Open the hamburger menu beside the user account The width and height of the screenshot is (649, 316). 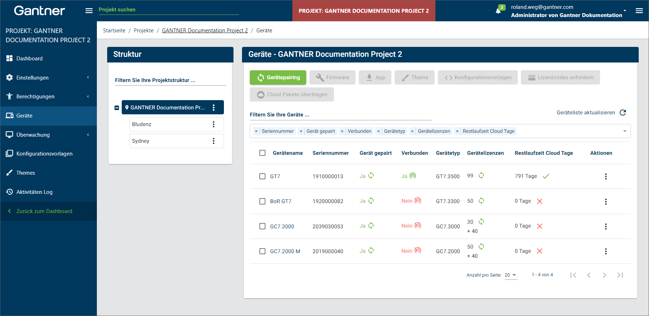coord(639,11)
